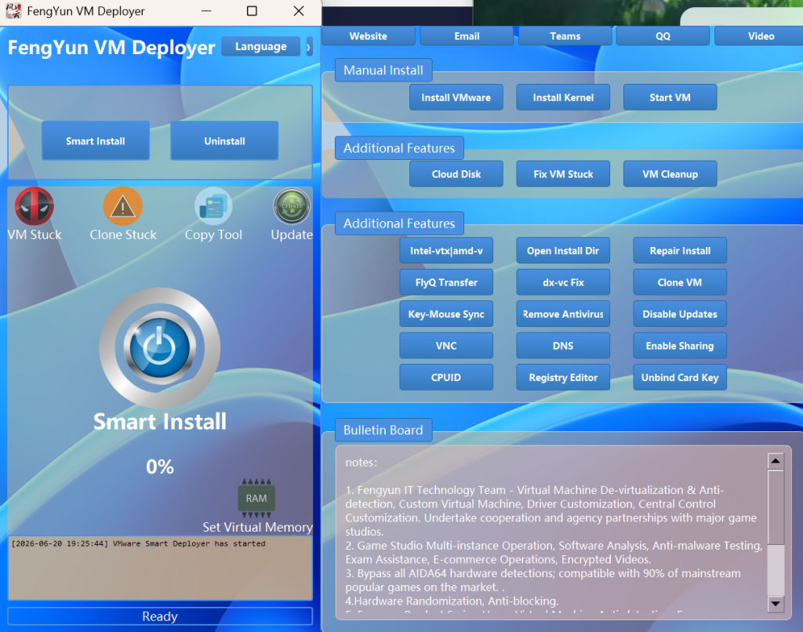Click Disable Updates

680,314
